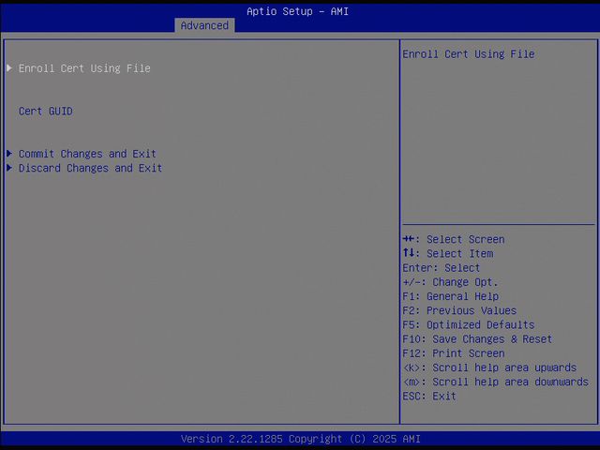Click the Aptio Setup - AMI title
The height and width of the screenshot is (450, 600).
point(297,11)
